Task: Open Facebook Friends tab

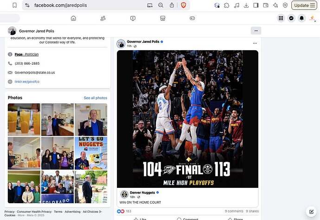Action: click(x=103, y=19)
